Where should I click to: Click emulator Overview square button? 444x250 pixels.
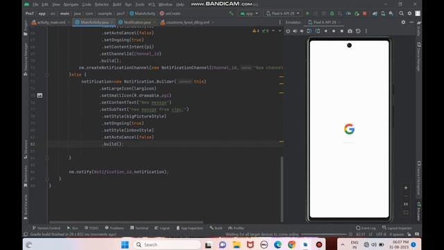pyautogui.click(x=342, y=31)
